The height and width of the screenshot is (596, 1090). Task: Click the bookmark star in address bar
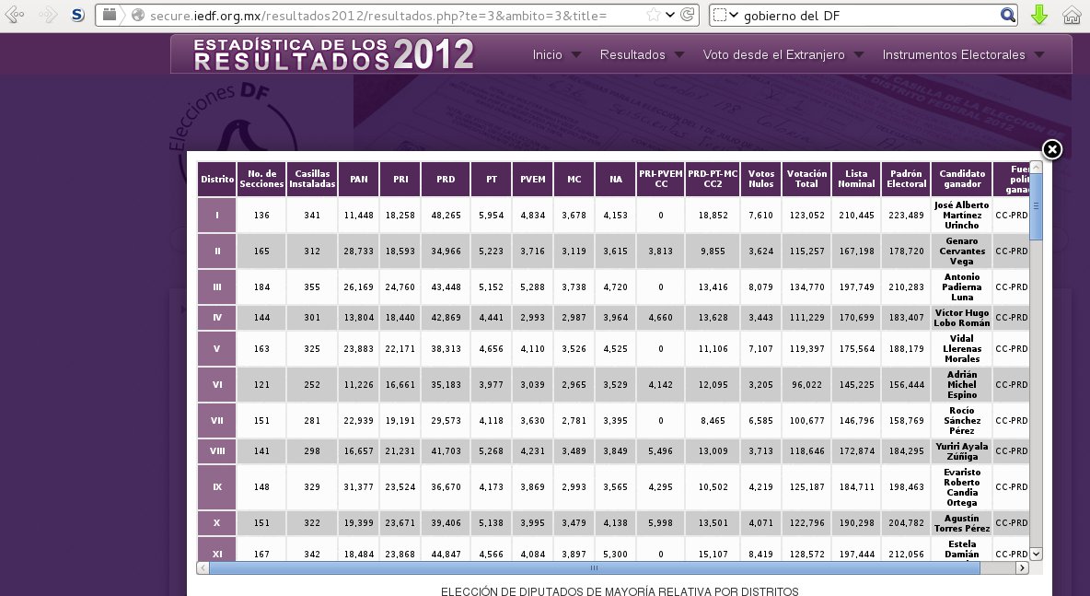[653, 16]
